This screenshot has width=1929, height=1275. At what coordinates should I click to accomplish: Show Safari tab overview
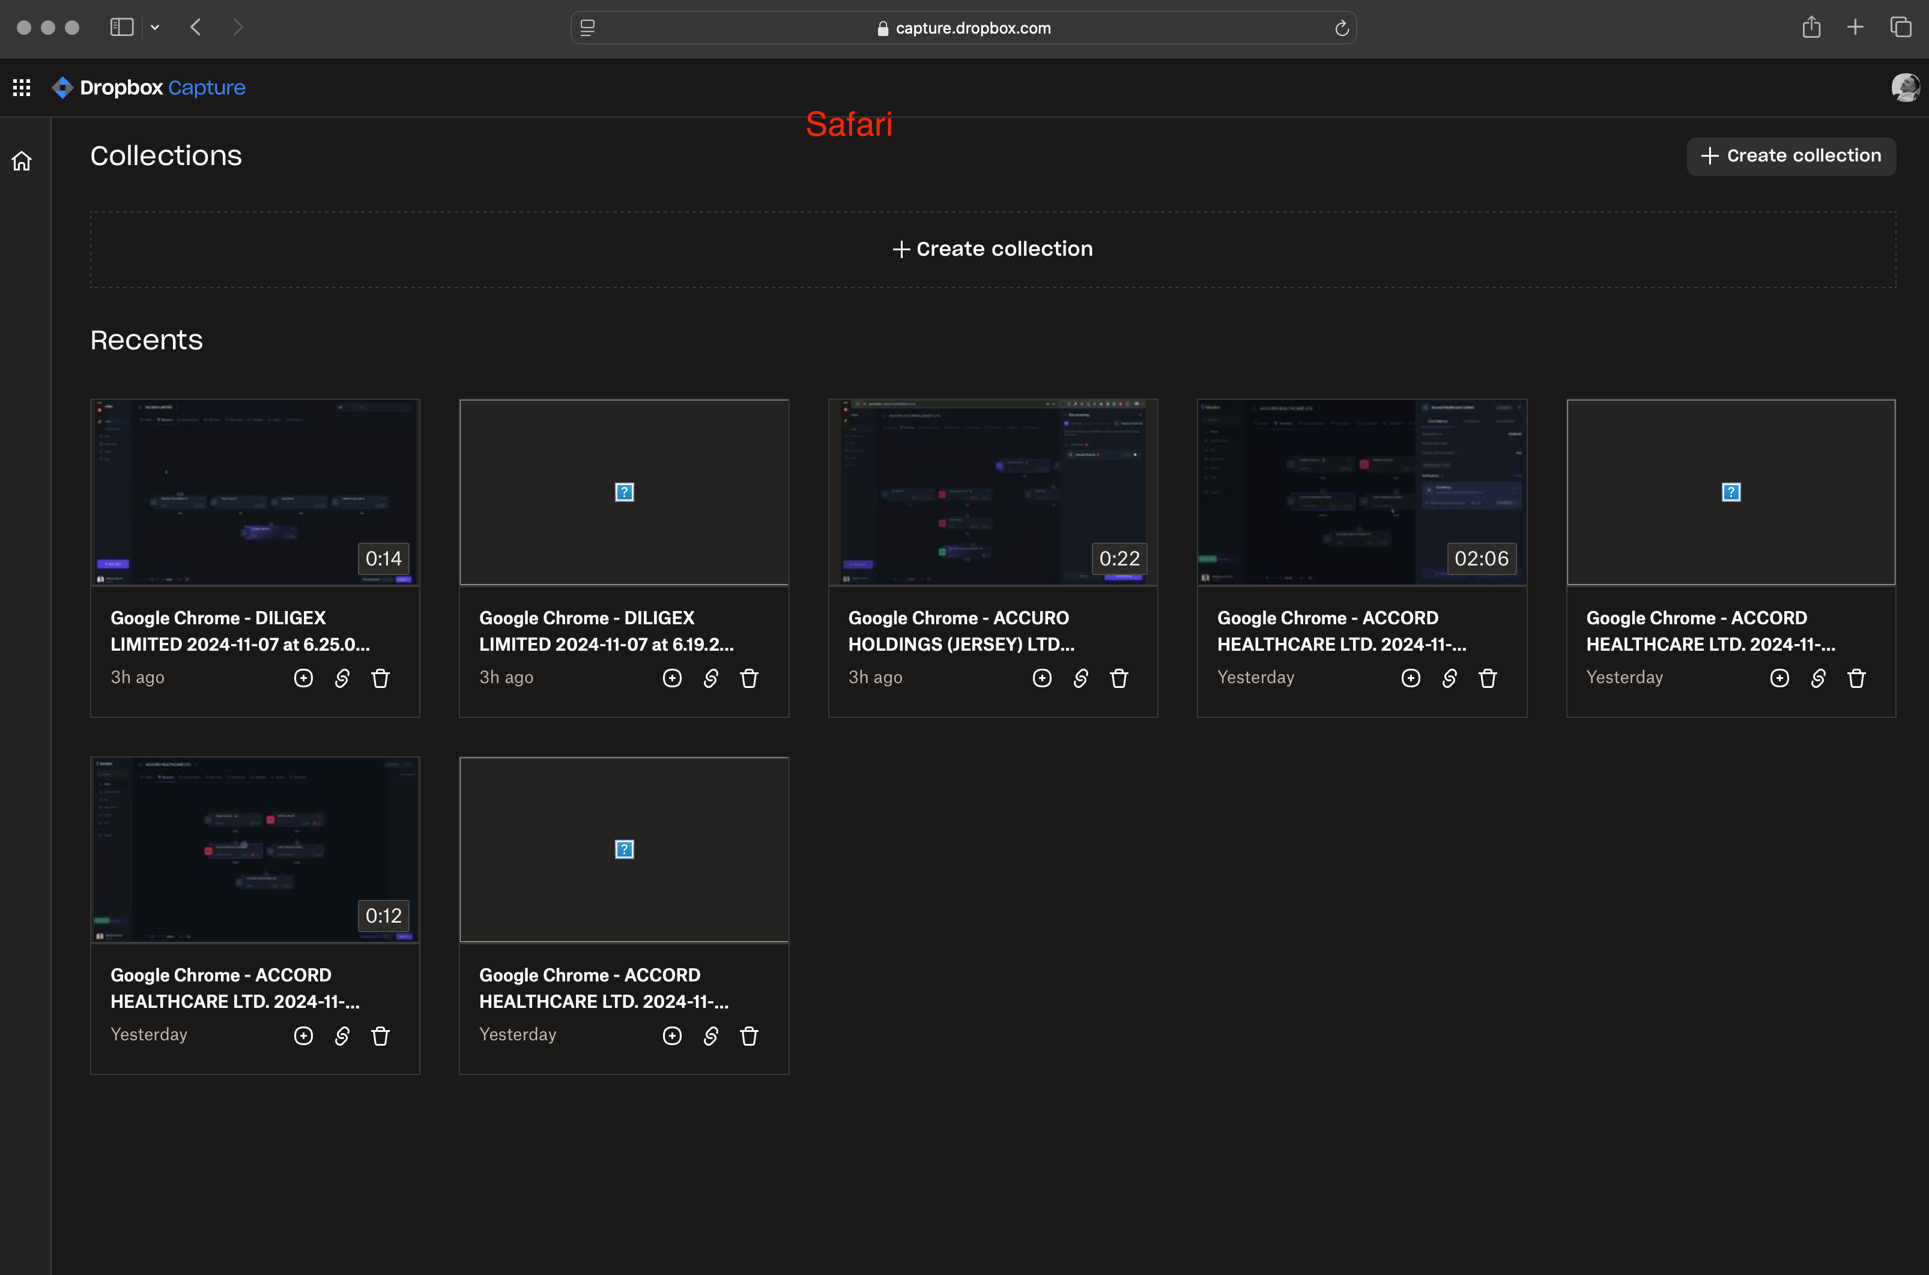[1901, 28]
